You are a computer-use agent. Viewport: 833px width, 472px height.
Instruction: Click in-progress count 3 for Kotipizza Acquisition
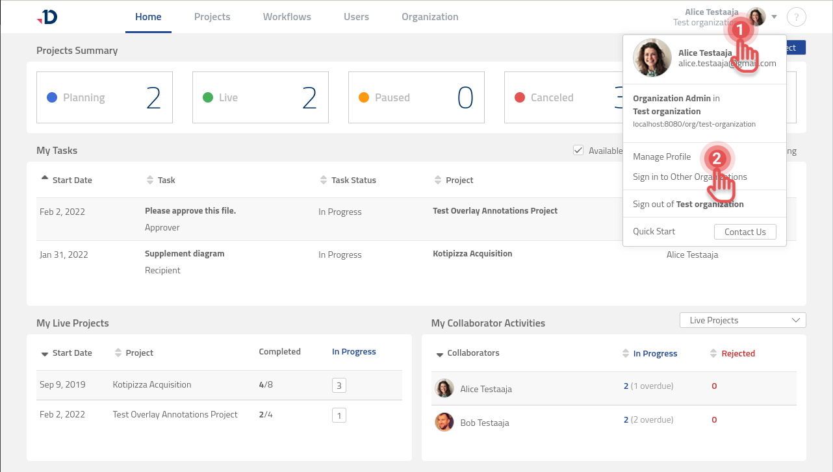tap(339, 385)
